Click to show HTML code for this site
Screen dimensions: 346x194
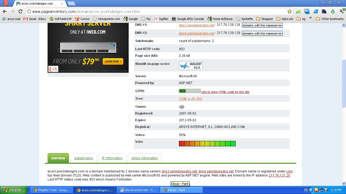click(225, 92)
